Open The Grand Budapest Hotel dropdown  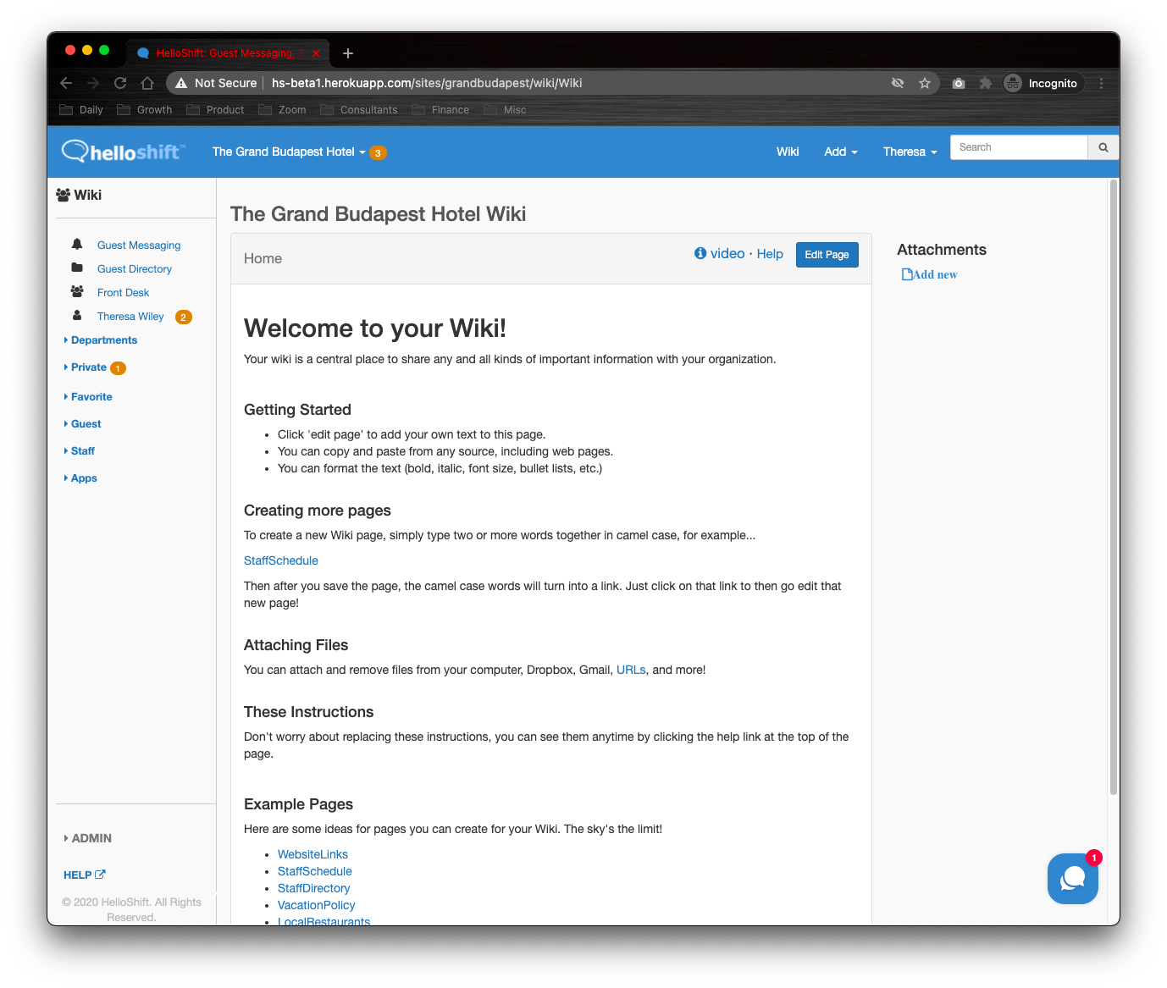[288, 152]
